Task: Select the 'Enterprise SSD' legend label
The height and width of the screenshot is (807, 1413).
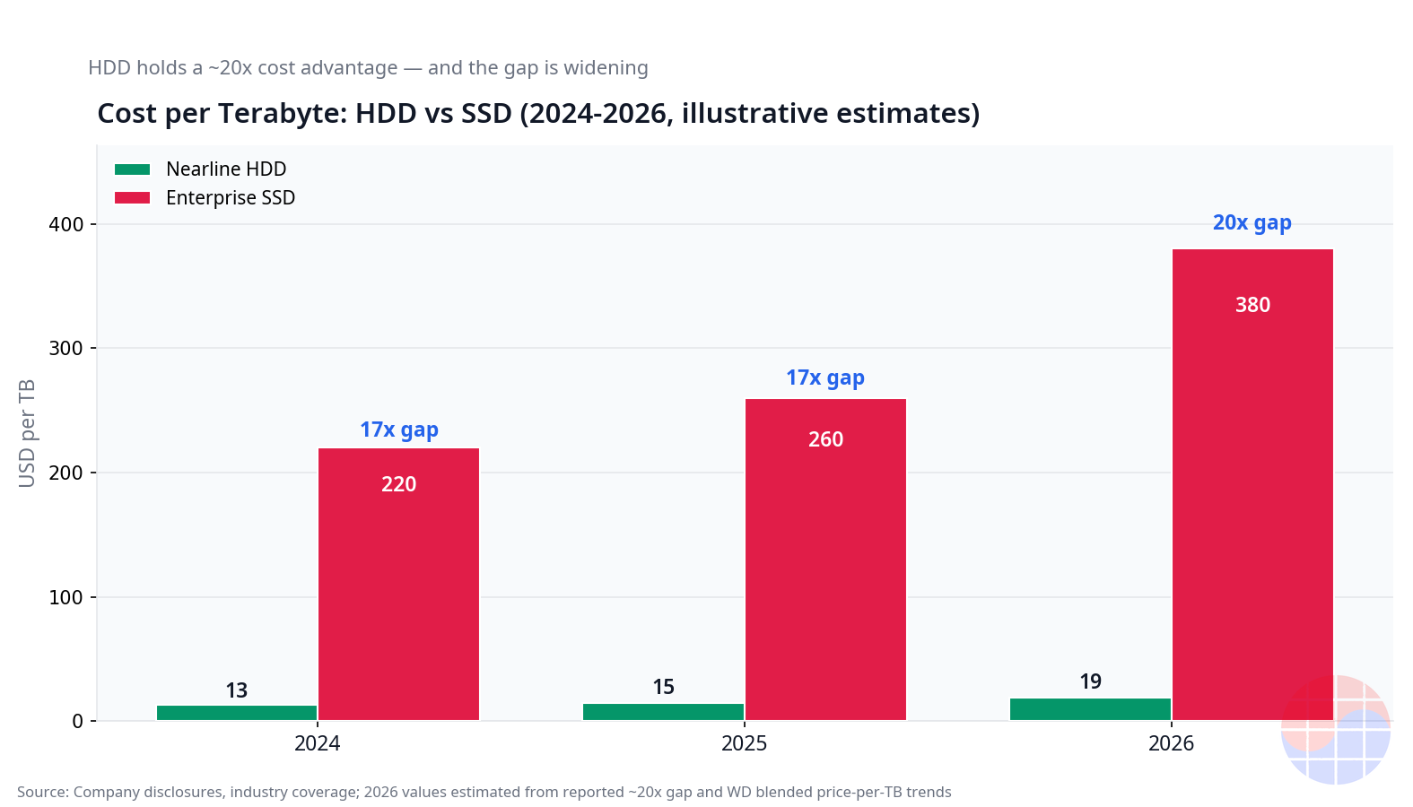Action: click(x=231, y=198)
